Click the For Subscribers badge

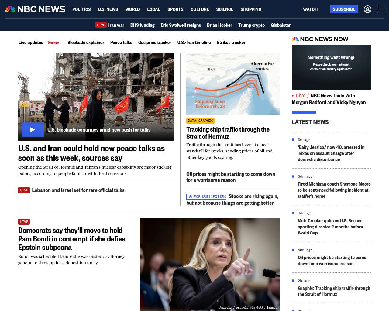206,197
